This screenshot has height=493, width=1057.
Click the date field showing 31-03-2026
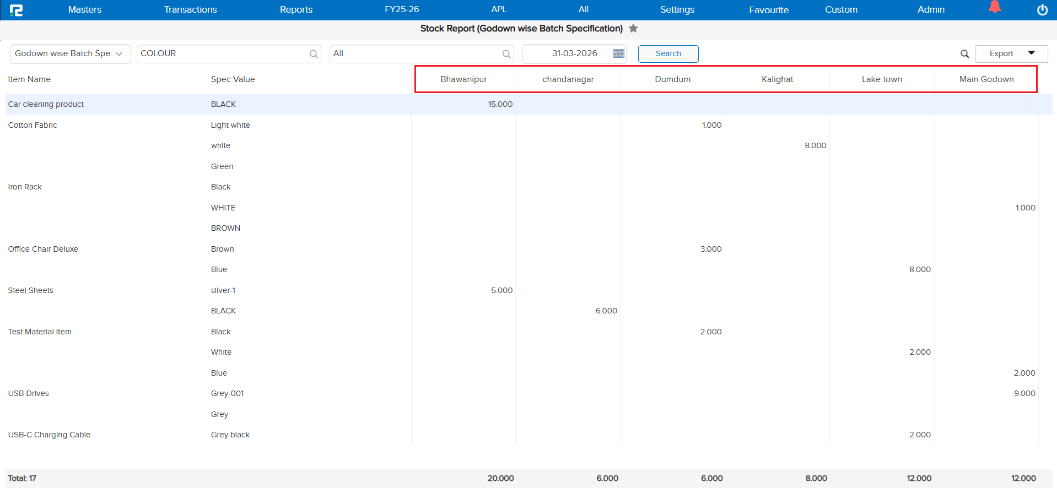point(574,53)
